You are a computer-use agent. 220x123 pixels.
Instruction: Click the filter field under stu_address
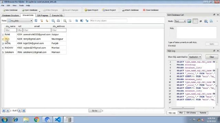click(59, 30)
